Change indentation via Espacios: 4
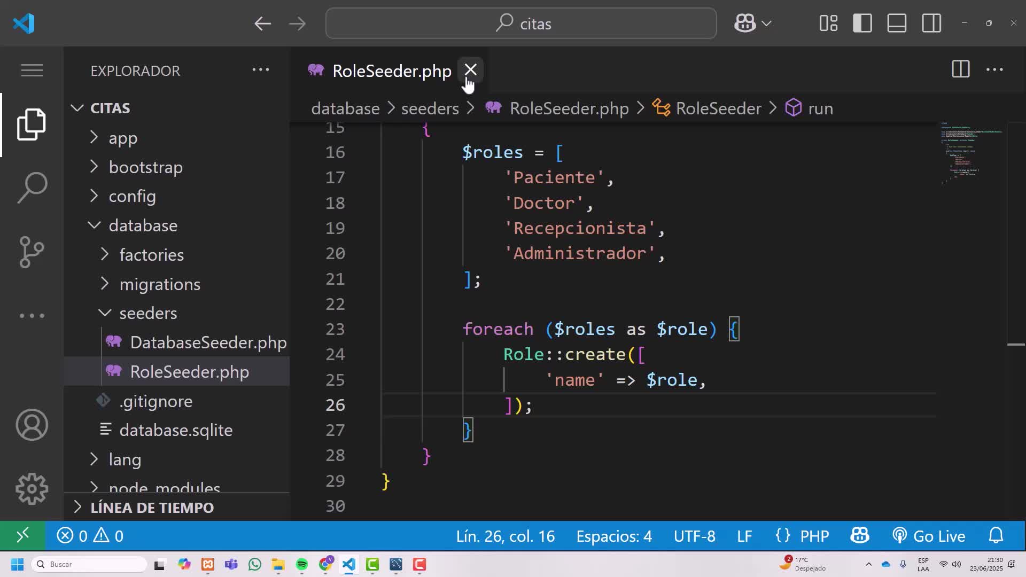This screenshot has height=577, width=1026. click(x=614, y=535)
